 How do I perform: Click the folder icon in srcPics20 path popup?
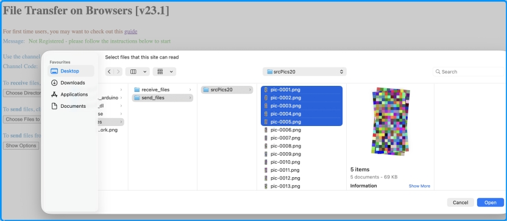(x=270, y=72)
